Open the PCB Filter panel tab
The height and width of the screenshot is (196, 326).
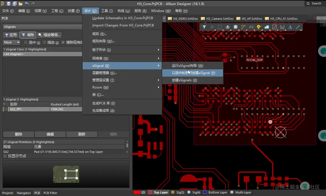click(50, 193)
